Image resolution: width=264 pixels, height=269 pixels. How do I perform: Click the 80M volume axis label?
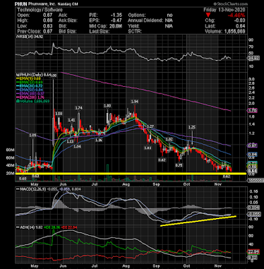tap(10, 150)
